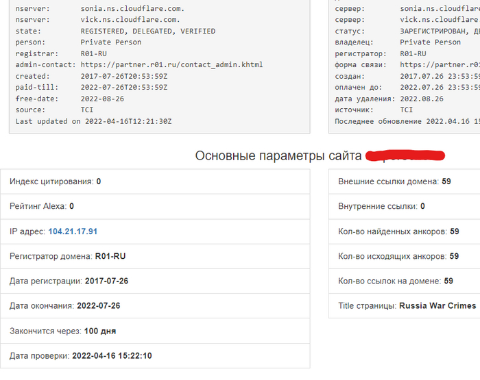
Task: Click the 'state: REGISTERED, DELEGATED, VERIFIED' line
Action: coord(115,31)
